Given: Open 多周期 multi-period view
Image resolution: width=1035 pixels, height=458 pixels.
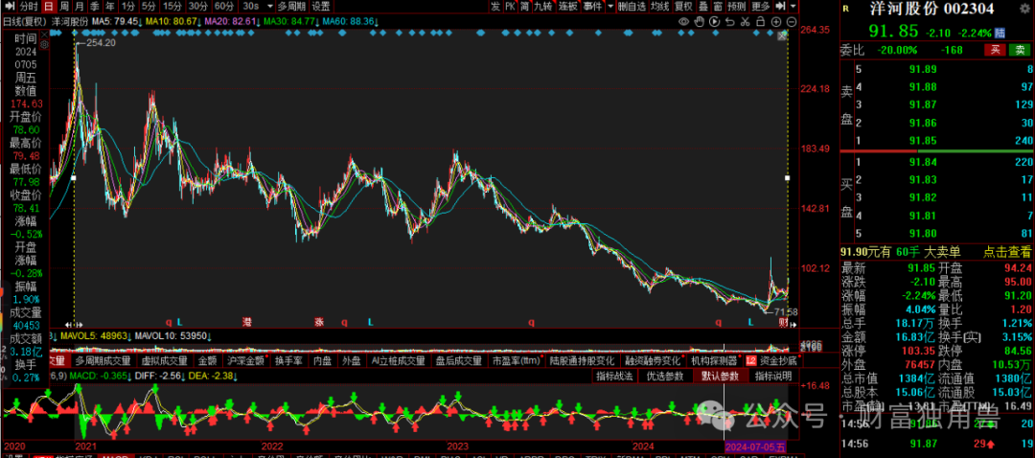Looking at the screenshot, I should tap(291, 6).
